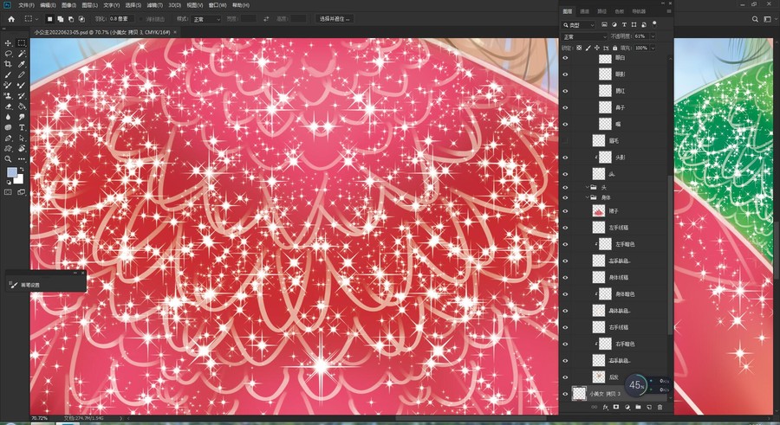Select the Paint Bucket tool
The height and width of the screenshot is (425, 780).
coord(22,106)
